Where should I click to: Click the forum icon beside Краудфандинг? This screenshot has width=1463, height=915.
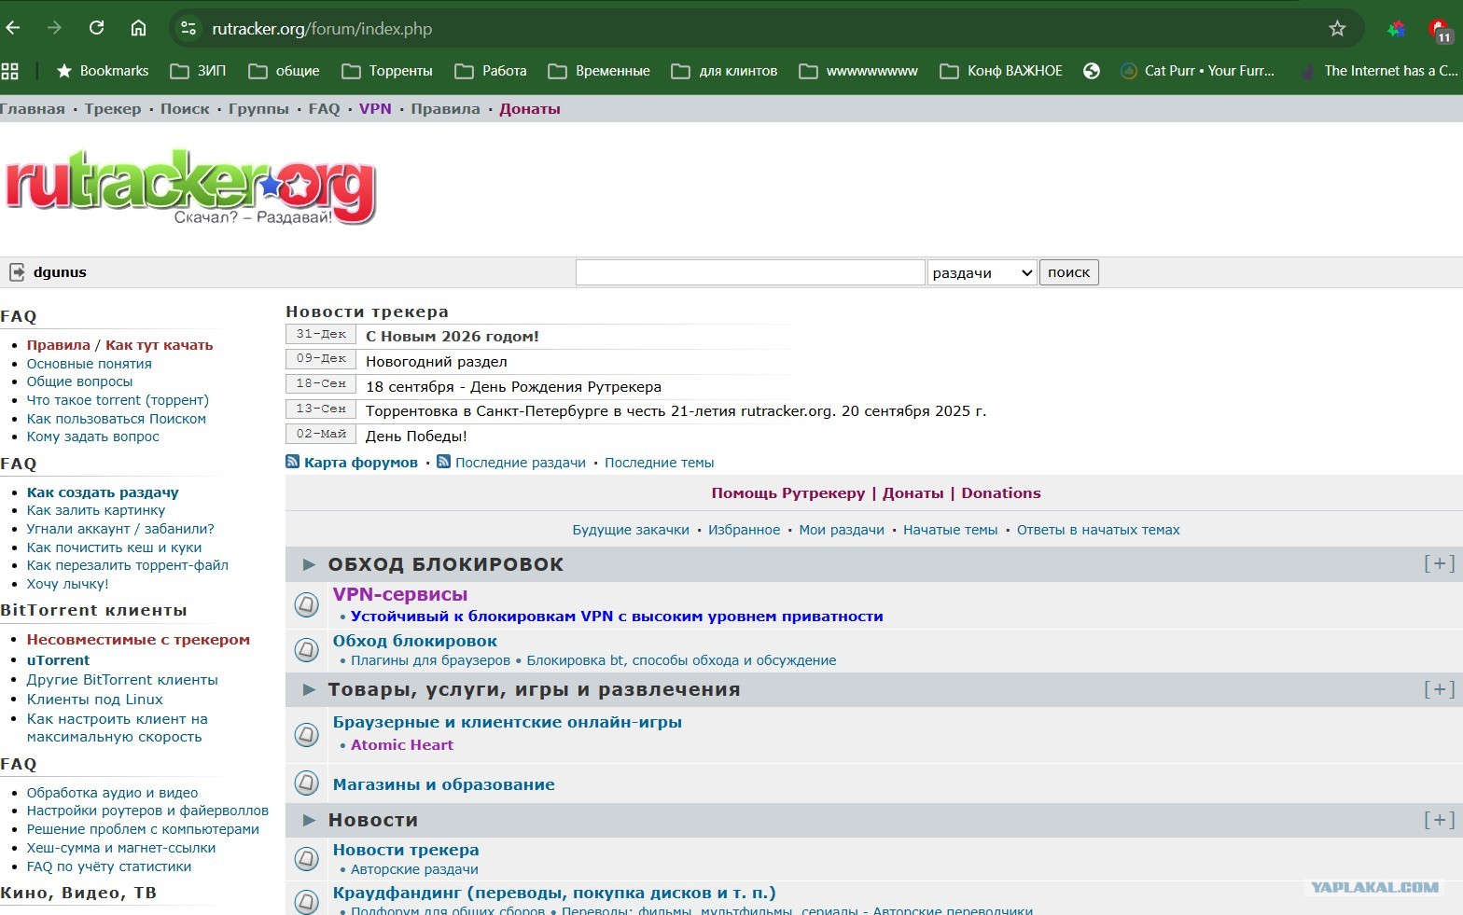point(307,901)
